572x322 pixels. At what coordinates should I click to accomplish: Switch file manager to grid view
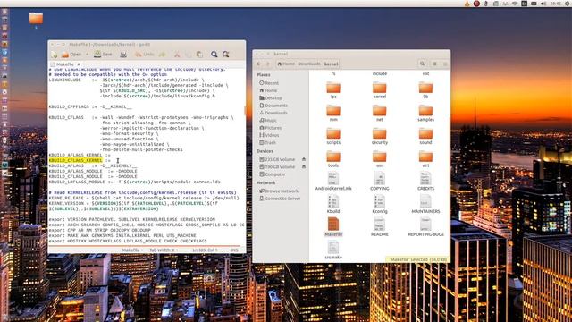point(445,64)
